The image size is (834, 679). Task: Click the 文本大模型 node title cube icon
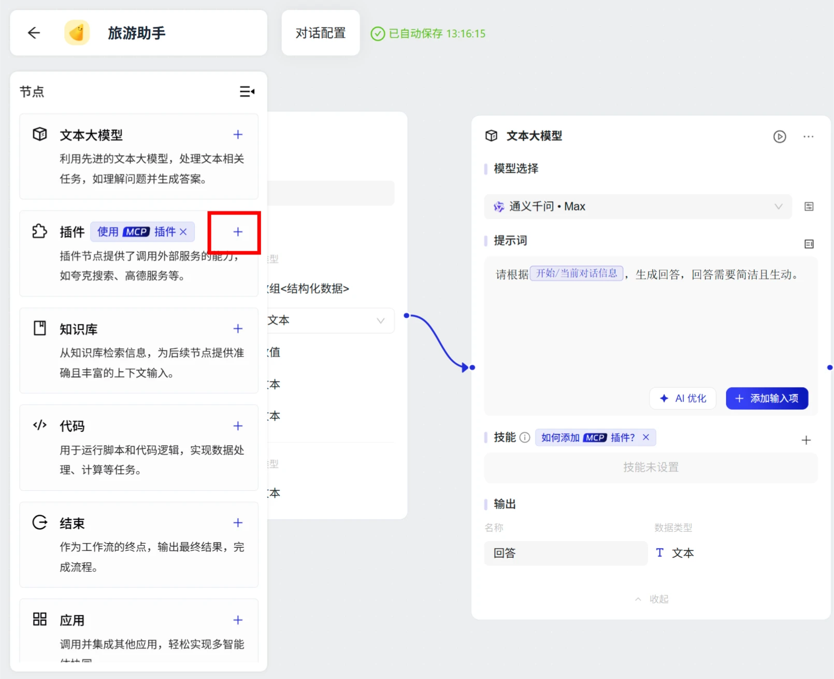tap(491, 136)
